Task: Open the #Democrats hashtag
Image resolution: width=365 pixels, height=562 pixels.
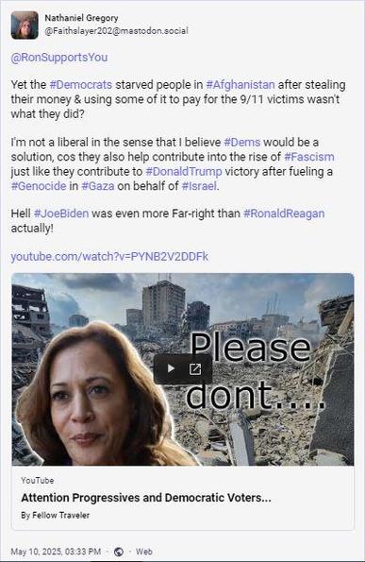Action: tap(81, 85)
